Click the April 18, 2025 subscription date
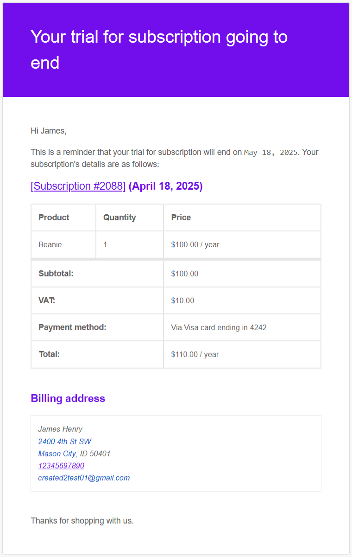 165,186
